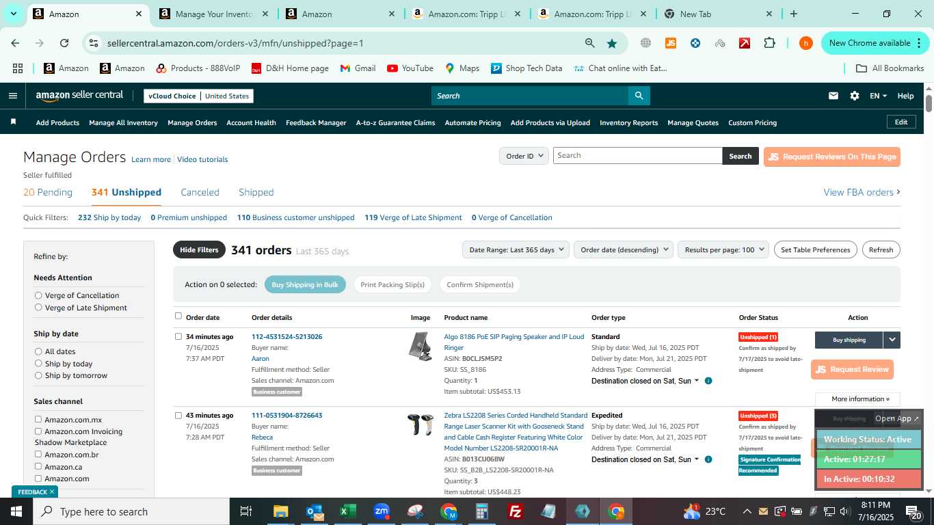Click the Set Table Preferences button

(815, 250)
